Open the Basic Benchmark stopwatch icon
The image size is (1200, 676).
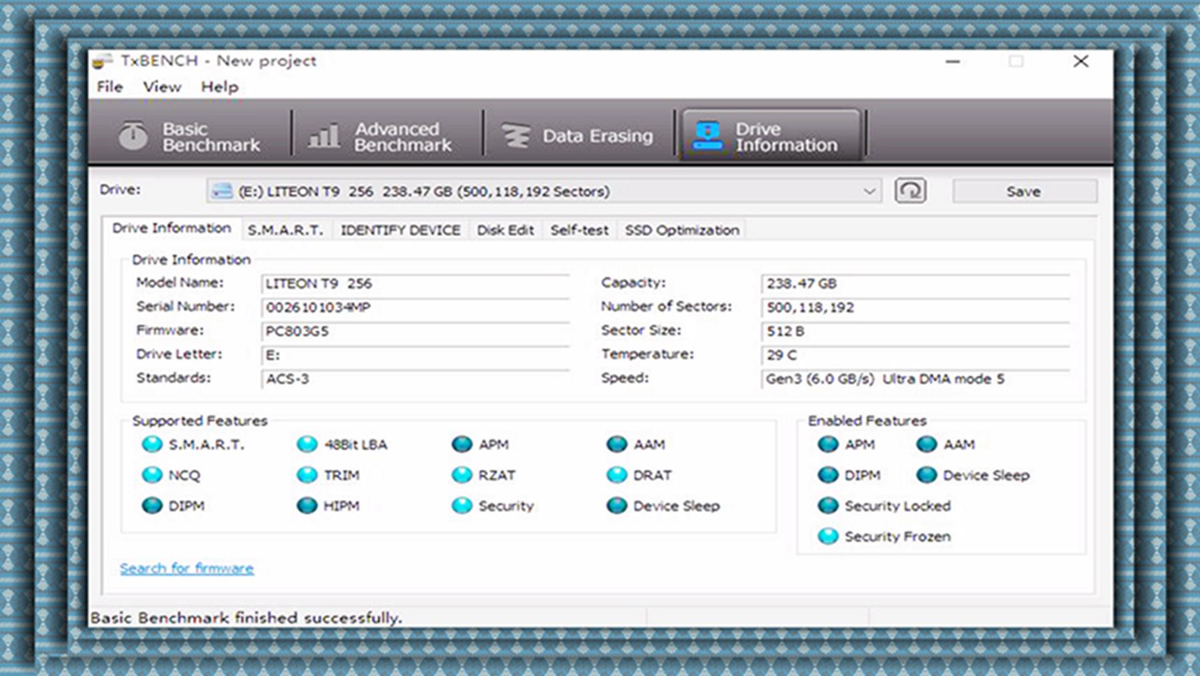133,135
